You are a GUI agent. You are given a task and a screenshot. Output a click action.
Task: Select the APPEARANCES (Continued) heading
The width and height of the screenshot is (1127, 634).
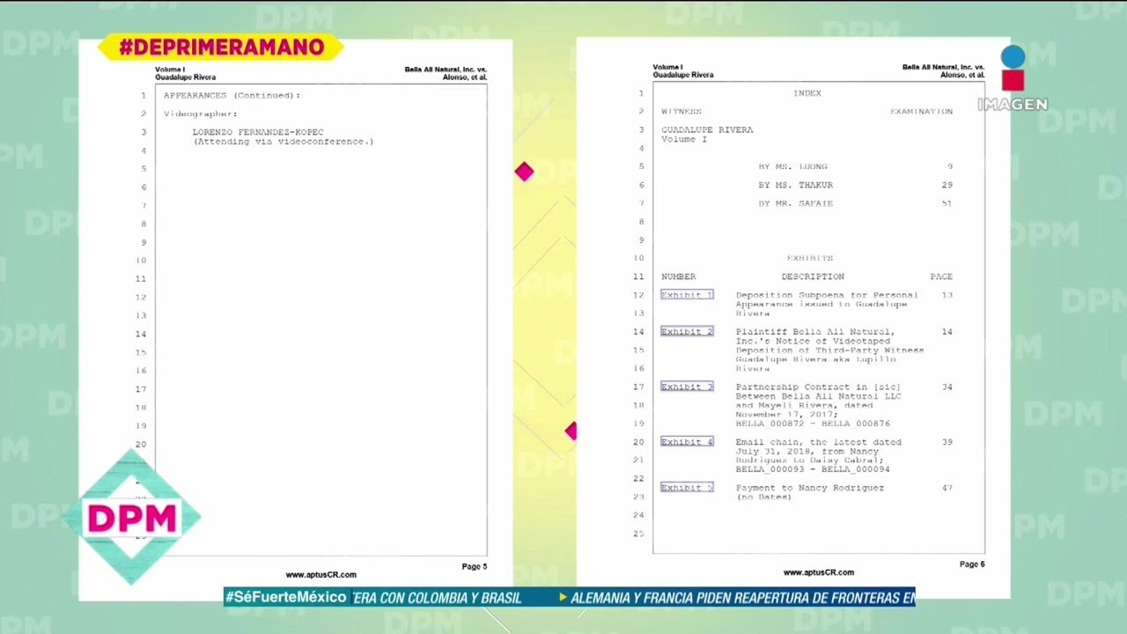point(232,95)
